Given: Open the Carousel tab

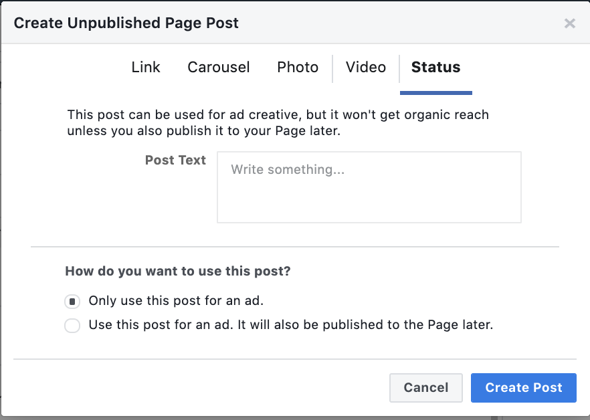Looking at the screenshot, I should (218, 67).
